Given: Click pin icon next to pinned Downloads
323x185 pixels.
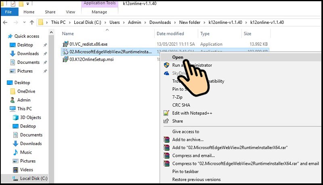Looking at the screenshot, I should (45, 54).
